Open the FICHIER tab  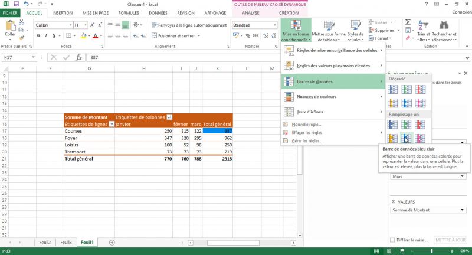pos(10,13)
